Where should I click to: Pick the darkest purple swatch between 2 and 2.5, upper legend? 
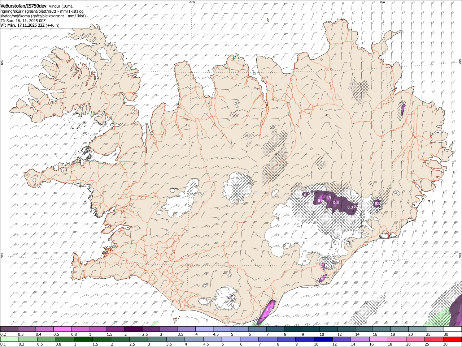[x=133, y=329]
